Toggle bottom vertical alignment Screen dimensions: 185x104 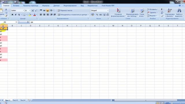click(47, 10)
